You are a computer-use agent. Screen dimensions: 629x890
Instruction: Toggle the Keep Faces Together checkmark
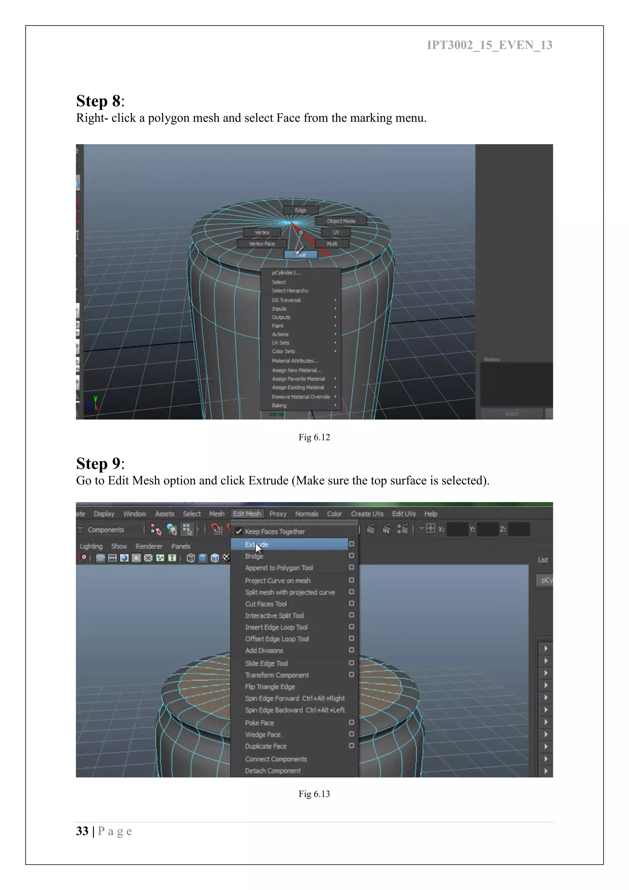coord(239,531)
